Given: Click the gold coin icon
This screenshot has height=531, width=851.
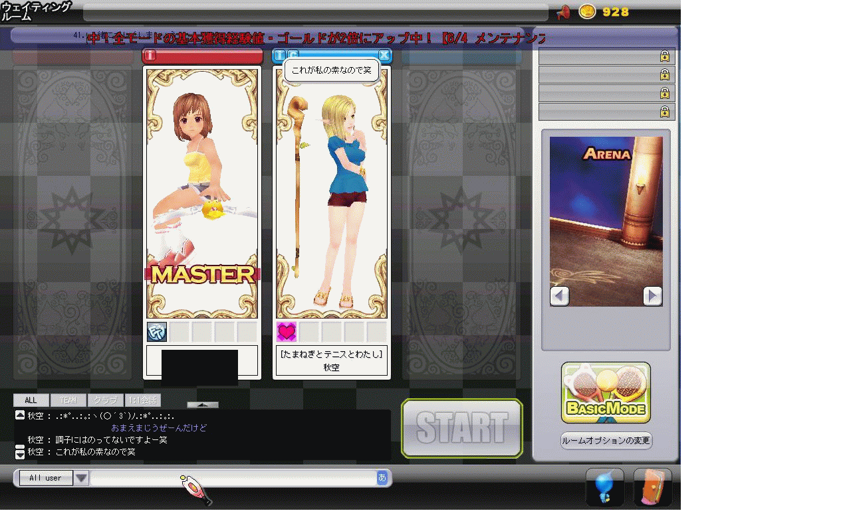Looking at the screenshot, I should coord(587,12).
